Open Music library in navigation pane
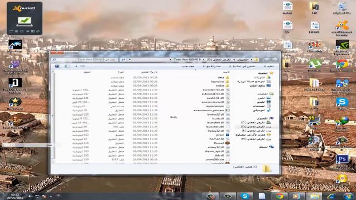The width and height of the screenshot is (356, 200). [x=261, y=111]
